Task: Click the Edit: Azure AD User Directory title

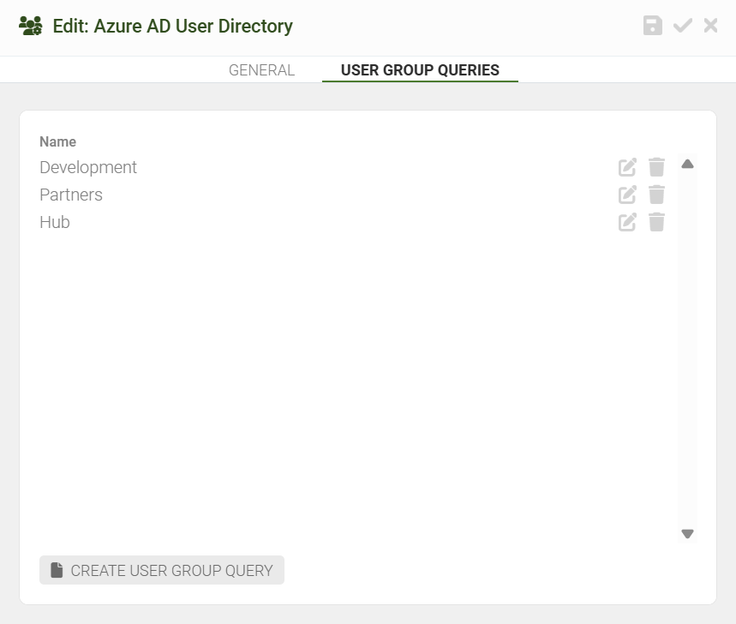Action: click(173, 27)
